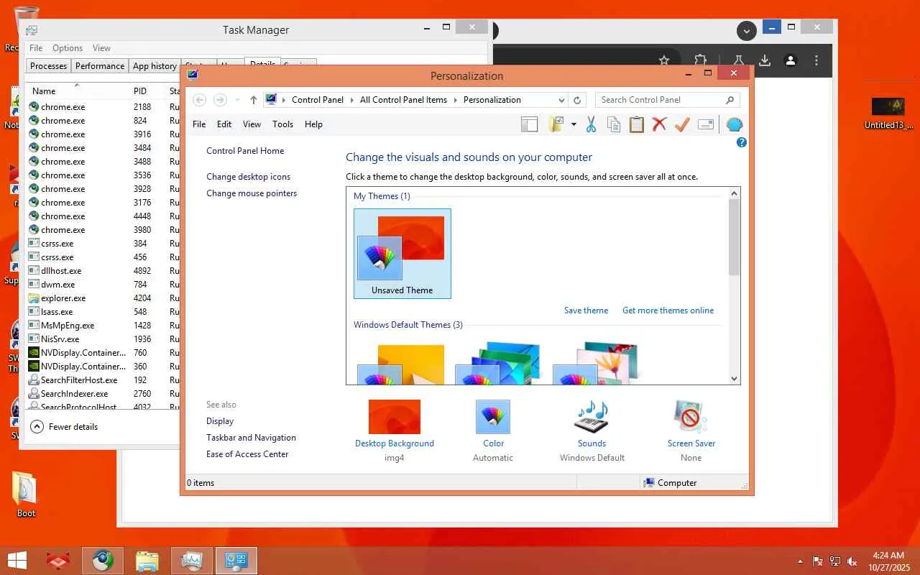Click the Windows Start button

(x=17, y=561)
